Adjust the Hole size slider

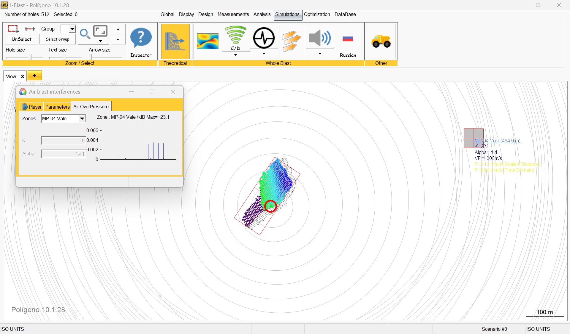(x=31, y=57)
